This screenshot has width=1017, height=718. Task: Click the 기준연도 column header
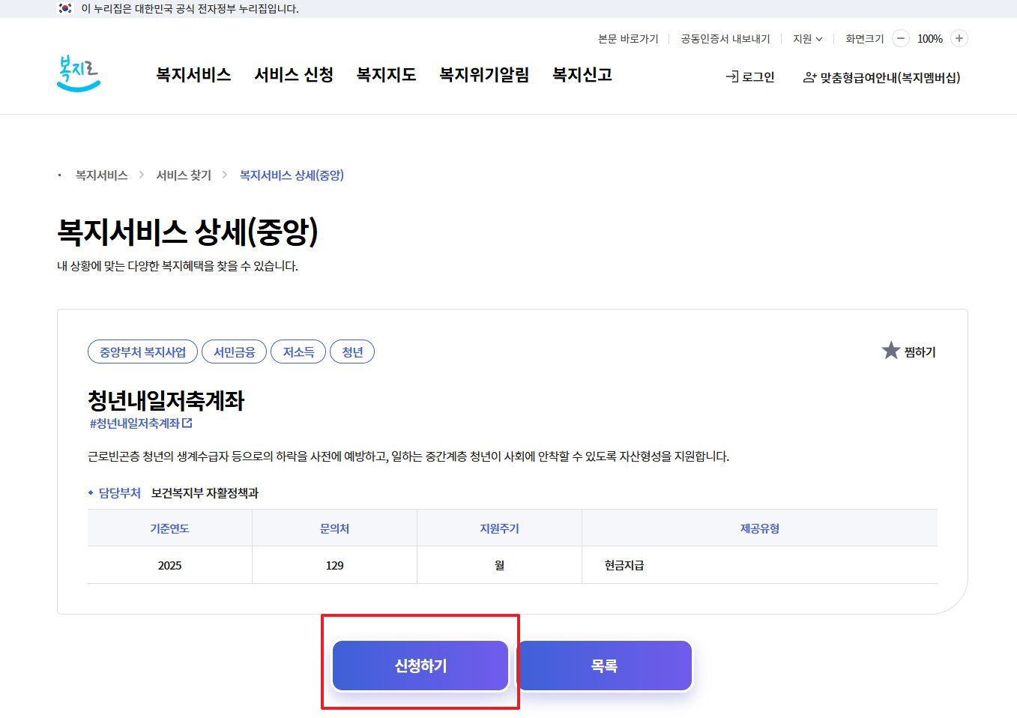point(169,528)
